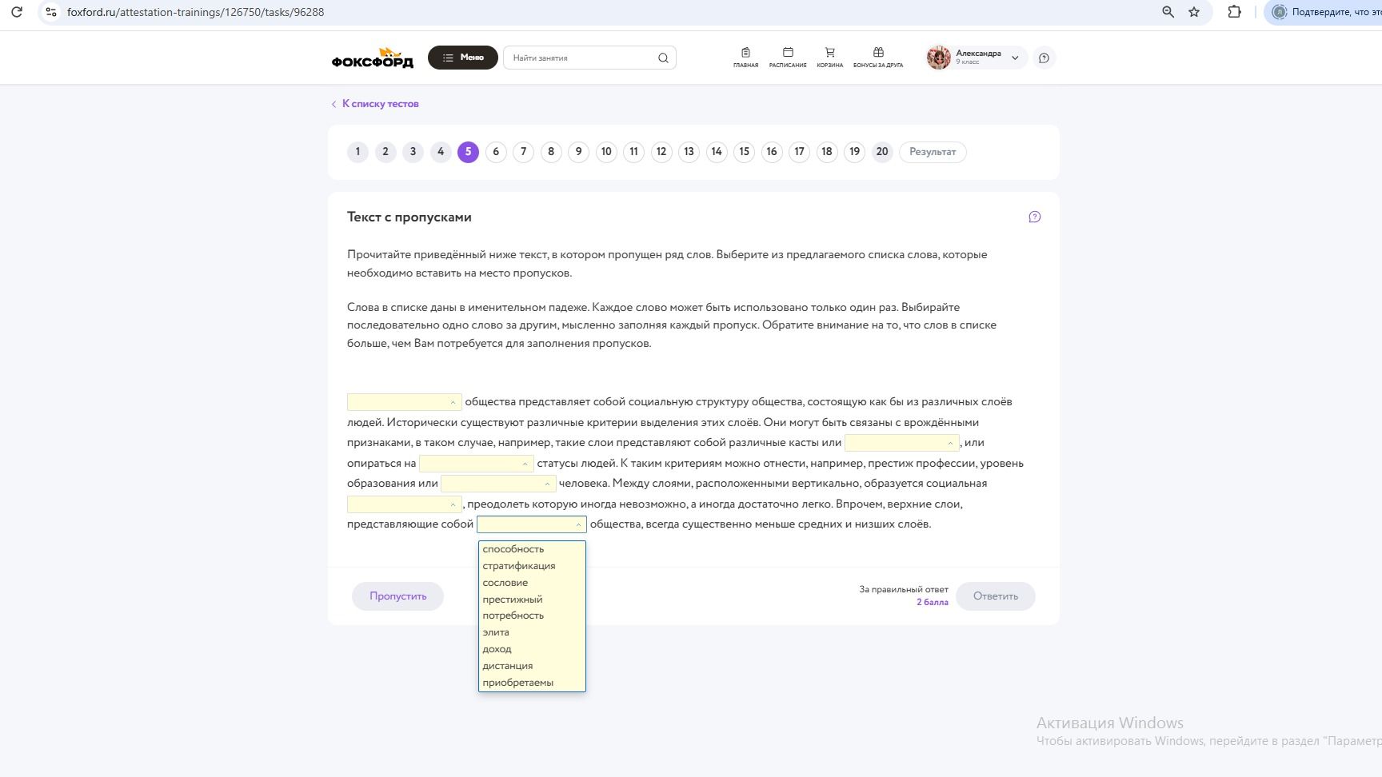Open help question mark icon in header
This screenshot has height=777, width=1382.
pos(1044,58)
